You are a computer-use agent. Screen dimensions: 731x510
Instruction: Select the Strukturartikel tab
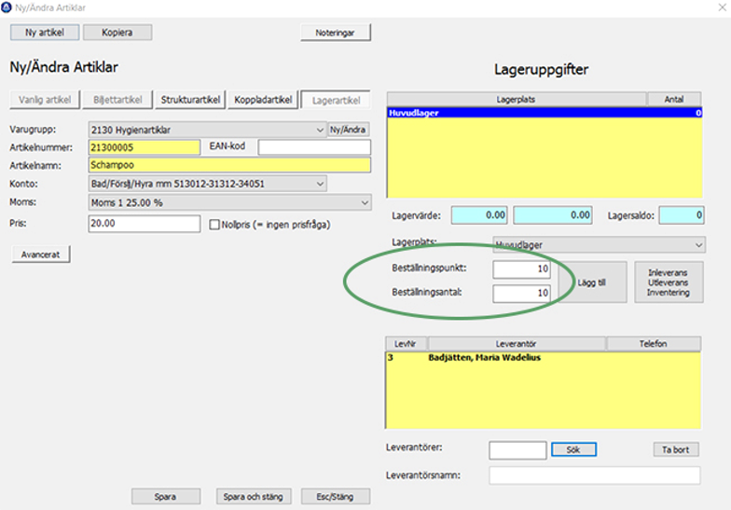pos(190,100)
